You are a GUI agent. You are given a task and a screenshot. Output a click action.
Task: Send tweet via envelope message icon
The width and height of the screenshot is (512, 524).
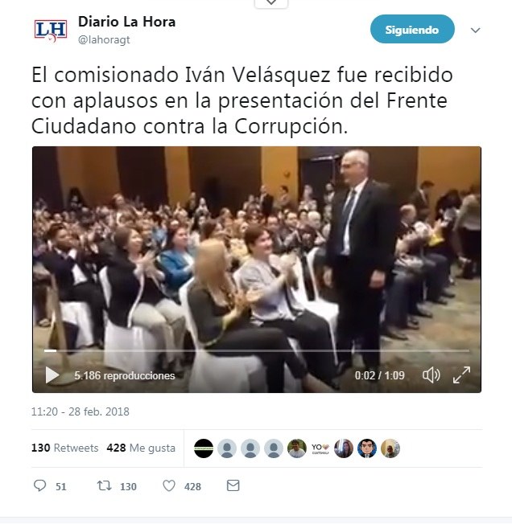233,485
